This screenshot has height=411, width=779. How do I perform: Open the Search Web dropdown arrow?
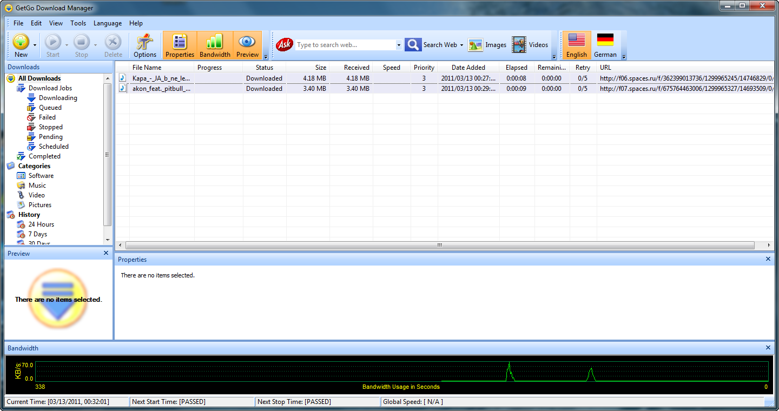tap(461, 45)
